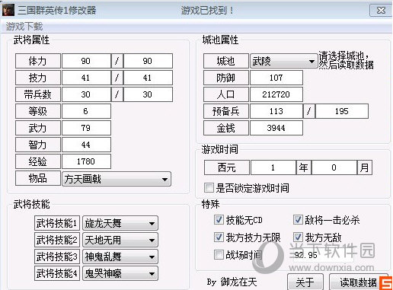Click the 体力 label

(x=38, y=61)
